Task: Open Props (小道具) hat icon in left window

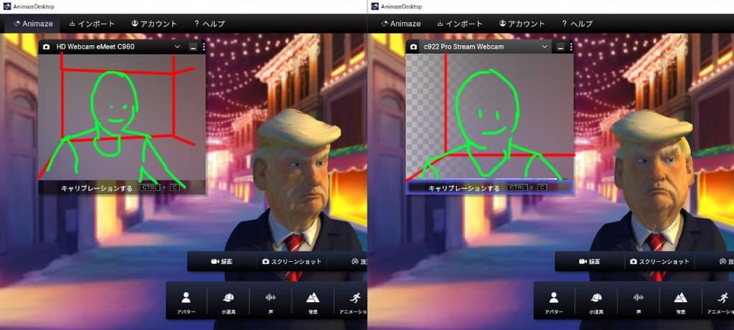Action: pos(228,301)
